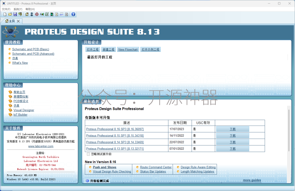Click the Network Licence Expires: 01/01/2031 text
Viewport: 295px width, 191px height.
pos(41,169)
